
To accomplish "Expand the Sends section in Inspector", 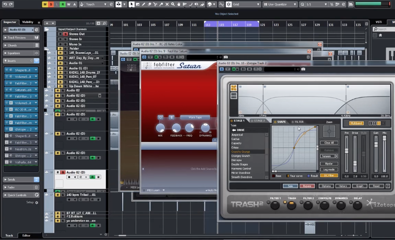I will (5, 180).
